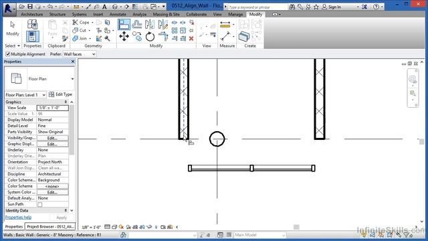Click the Edit Type button
428x241 pixels.
(x=61, y=94)
